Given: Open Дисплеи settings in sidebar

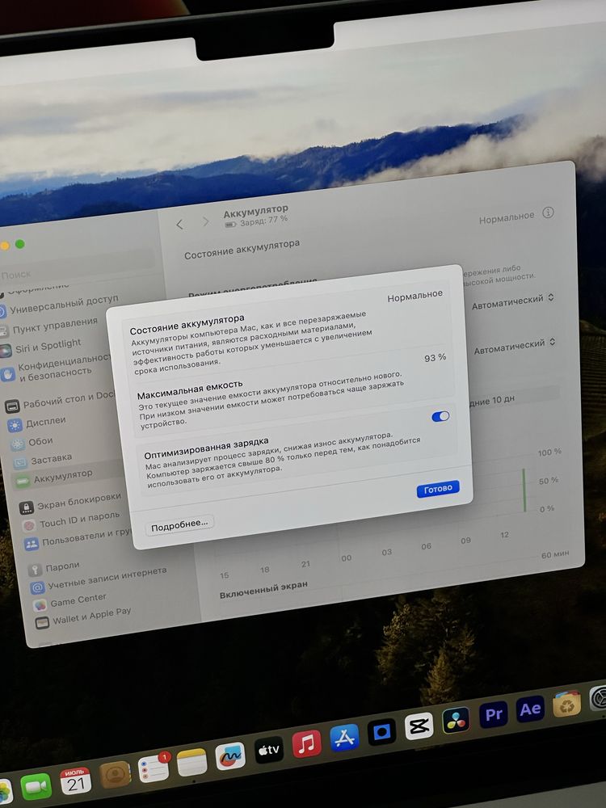Looking at the screenshot, I should (x=37, y=423).
